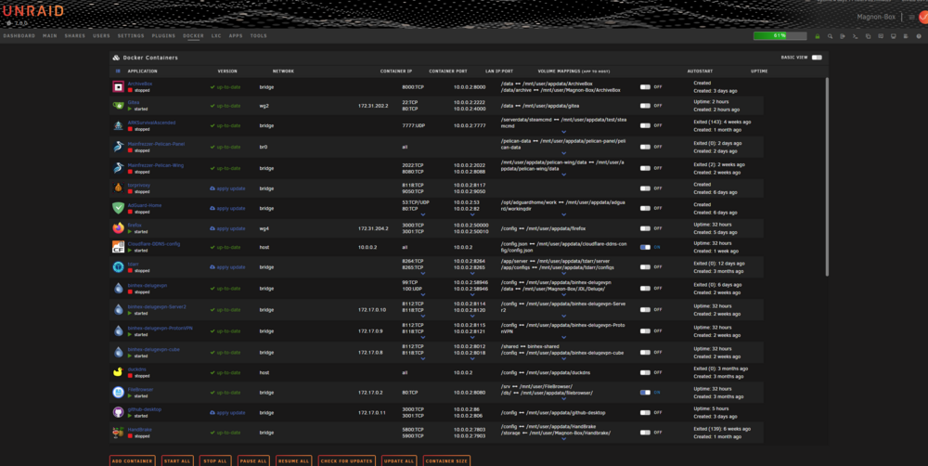Expand container ports for tdarr
The height and width of the screenshot is (466, 928).
[x=422, y=274]
